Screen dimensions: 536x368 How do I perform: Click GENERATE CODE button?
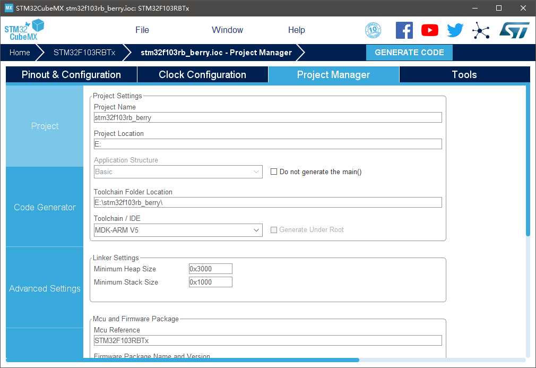click(409, 53)
